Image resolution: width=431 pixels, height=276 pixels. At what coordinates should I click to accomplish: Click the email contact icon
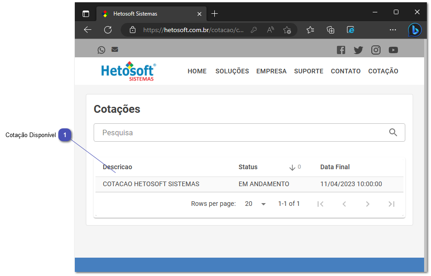point(114,50)
